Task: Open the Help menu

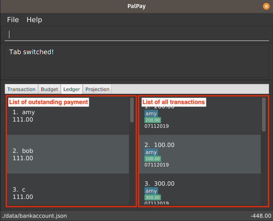Action: tap(34, 20)
